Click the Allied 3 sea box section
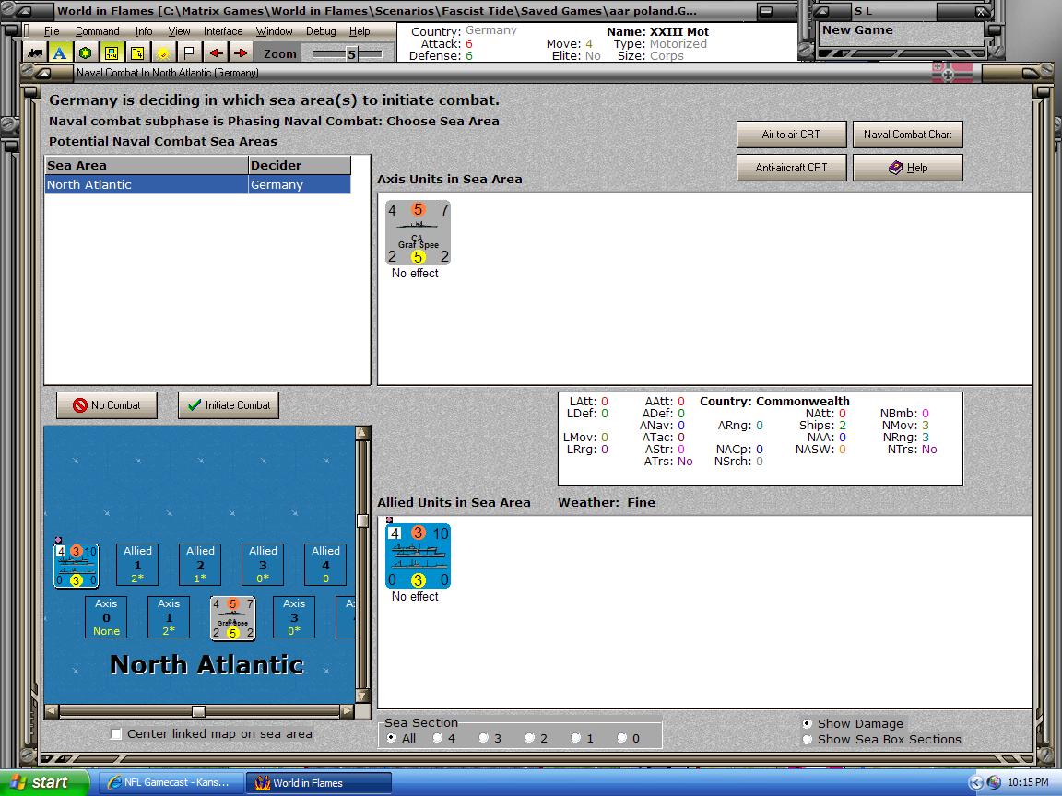This screenshot has width=1062, height=796. [x=263, y=565]
